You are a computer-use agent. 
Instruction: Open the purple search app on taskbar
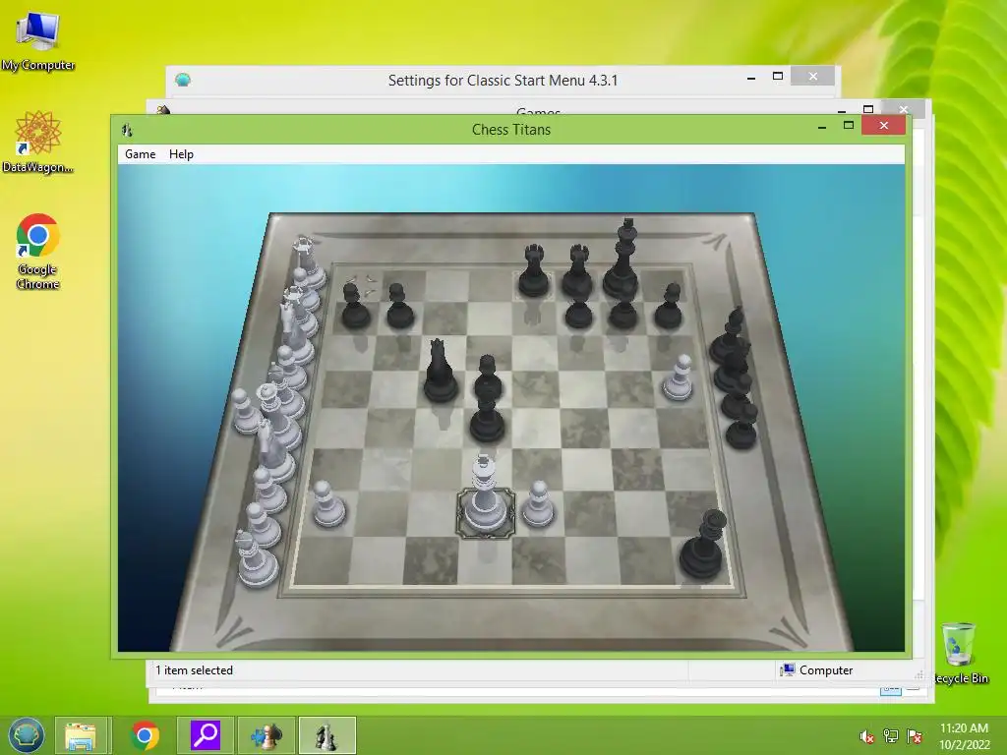[x=206, y=735]
